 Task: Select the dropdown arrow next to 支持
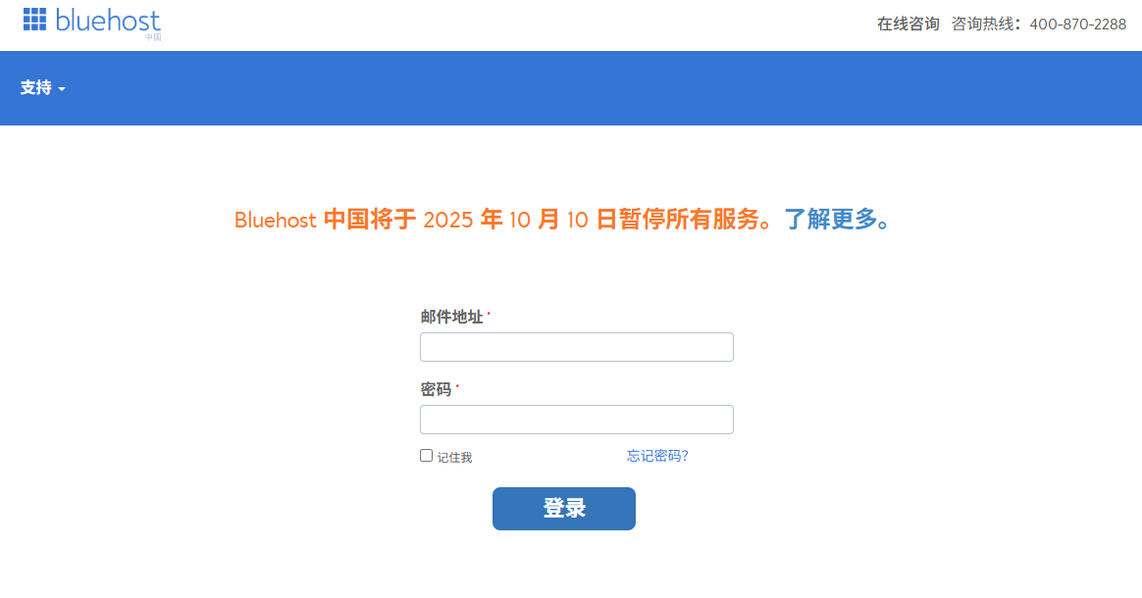click(64, 88)
